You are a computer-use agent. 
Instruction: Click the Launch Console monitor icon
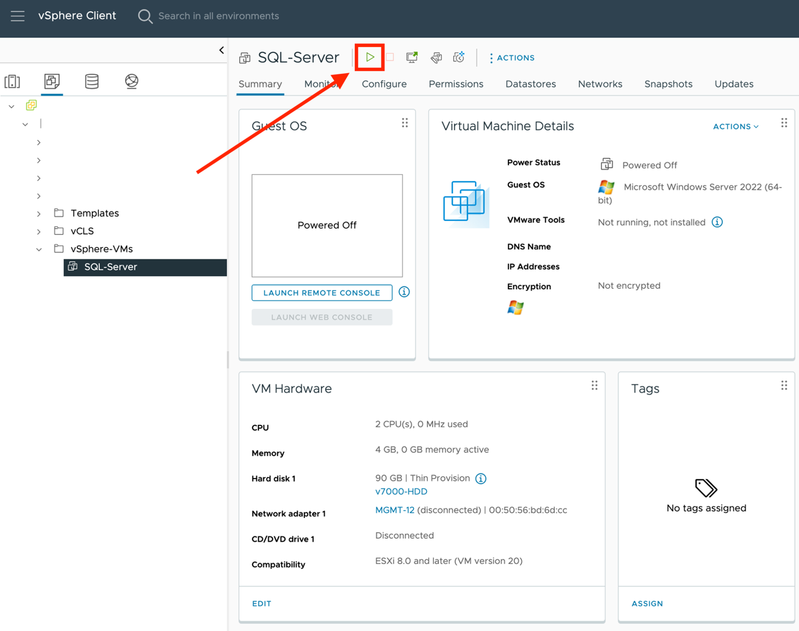point(411,57)
